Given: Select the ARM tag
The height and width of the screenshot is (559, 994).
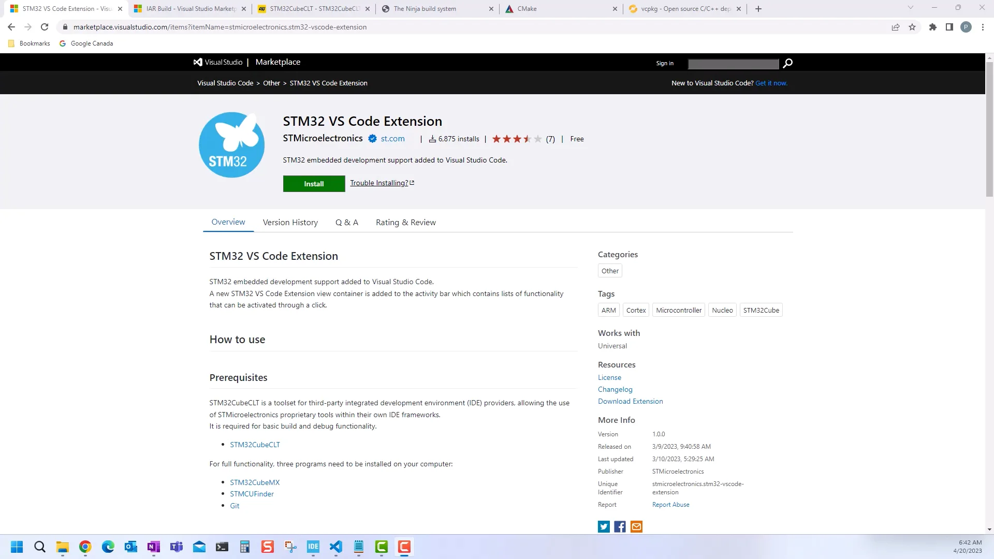Looking at the screenshot, I should tap(609, 310).
